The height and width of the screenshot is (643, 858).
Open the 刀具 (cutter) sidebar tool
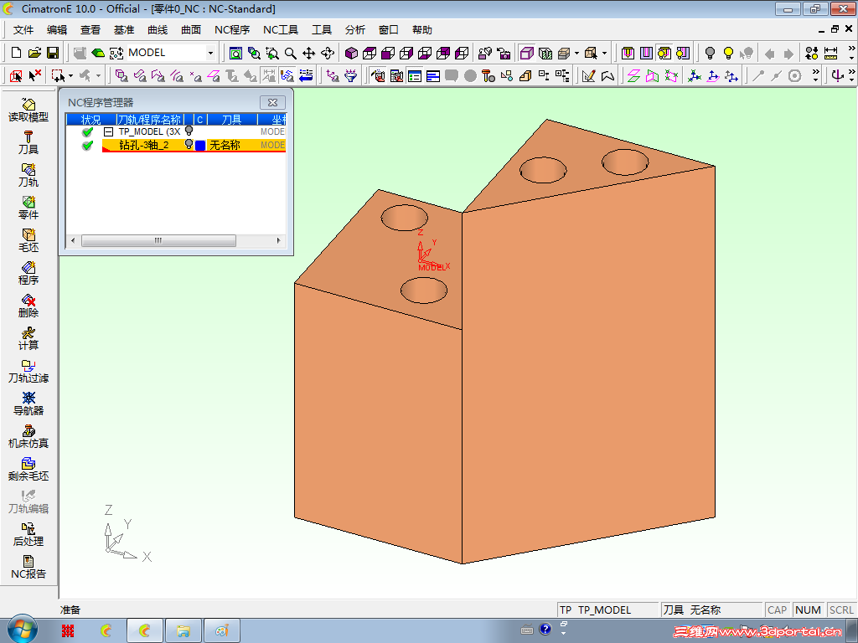(28, 142)
